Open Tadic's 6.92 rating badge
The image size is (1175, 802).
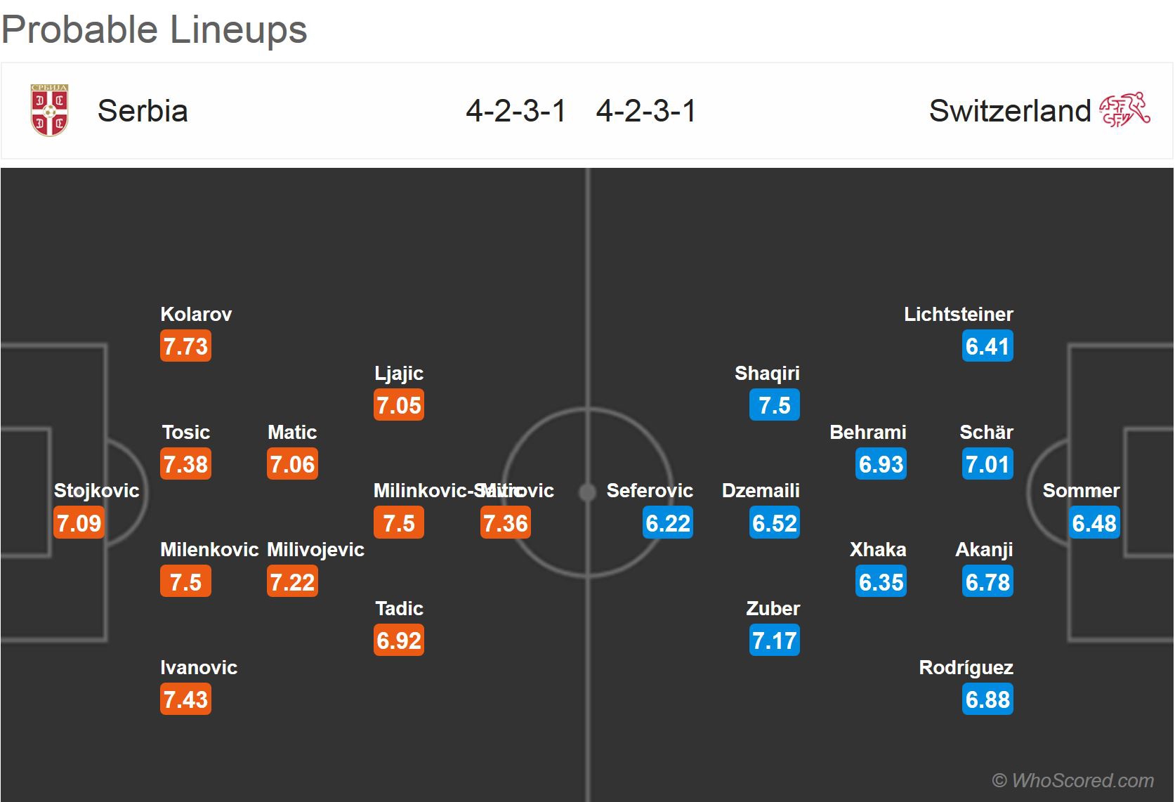click(399, 640)
